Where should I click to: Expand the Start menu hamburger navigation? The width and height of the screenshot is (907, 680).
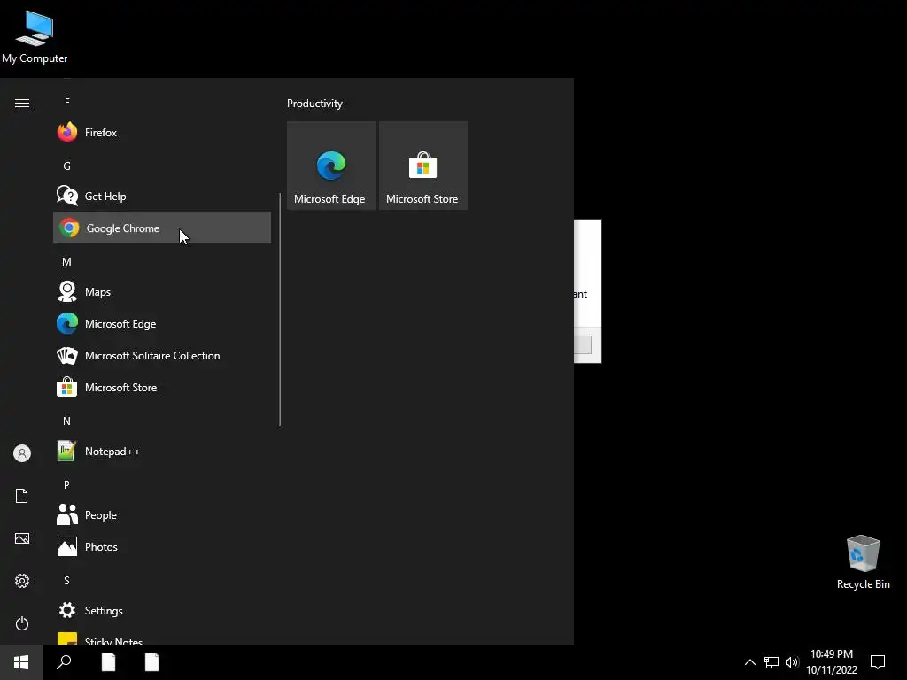22,104
